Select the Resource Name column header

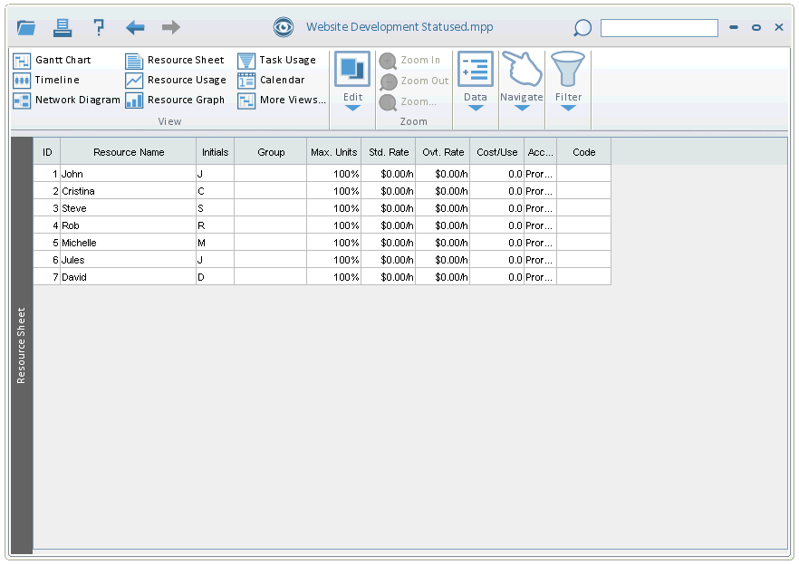129,152
